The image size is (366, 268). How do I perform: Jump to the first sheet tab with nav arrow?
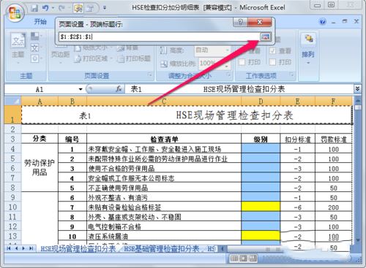pyautogui.click(x=9, y=248)
